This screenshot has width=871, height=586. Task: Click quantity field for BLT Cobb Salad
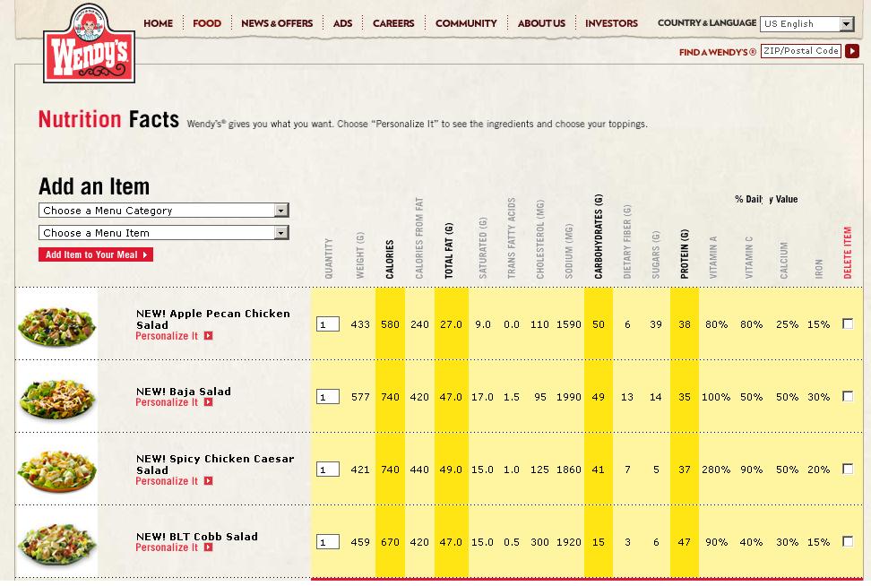(x=328, y=541)
